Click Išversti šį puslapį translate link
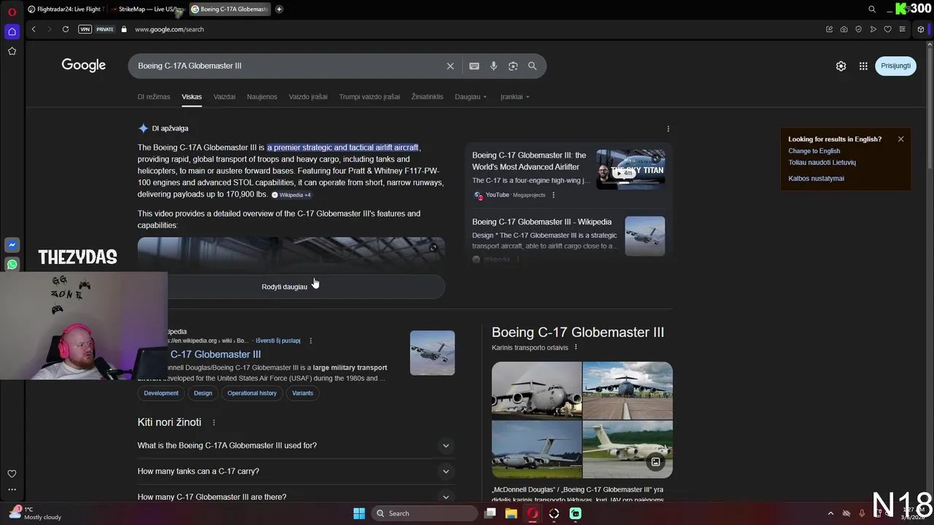 [x=278, y=341]
